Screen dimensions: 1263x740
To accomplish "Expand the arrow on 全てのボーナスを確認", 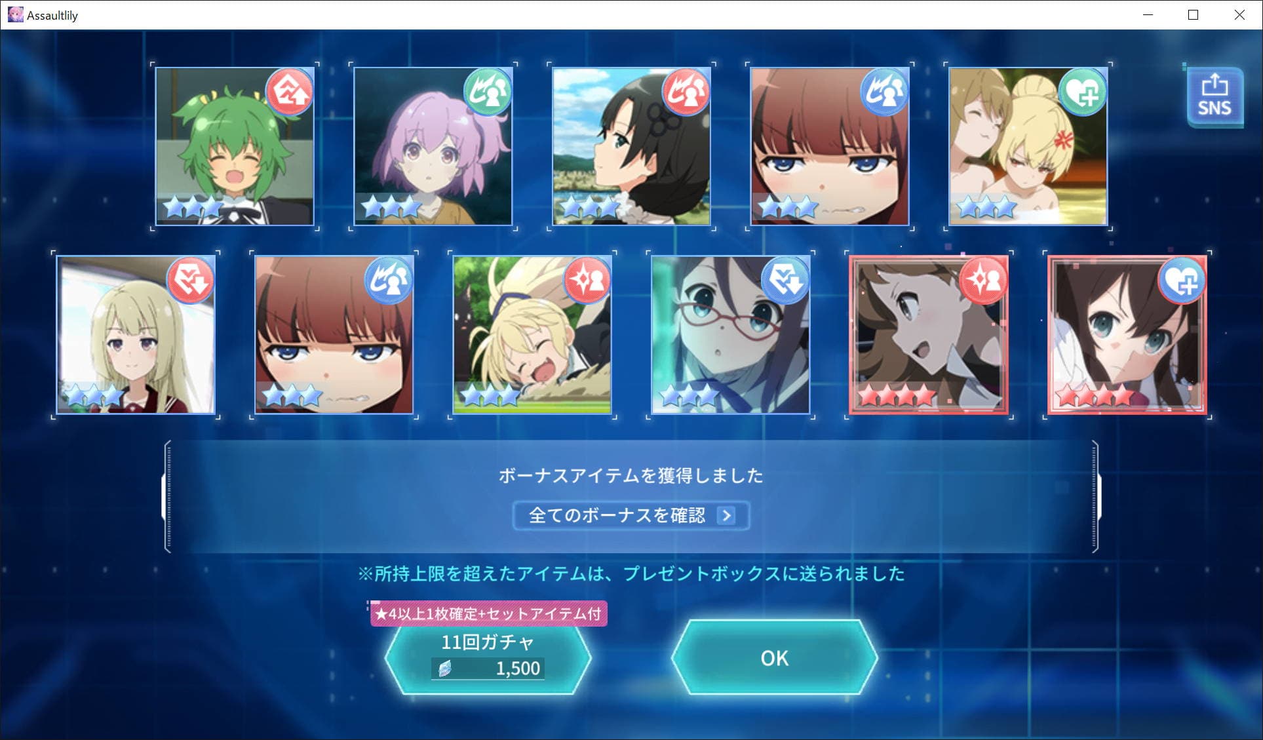I will [x=726, y=515].
